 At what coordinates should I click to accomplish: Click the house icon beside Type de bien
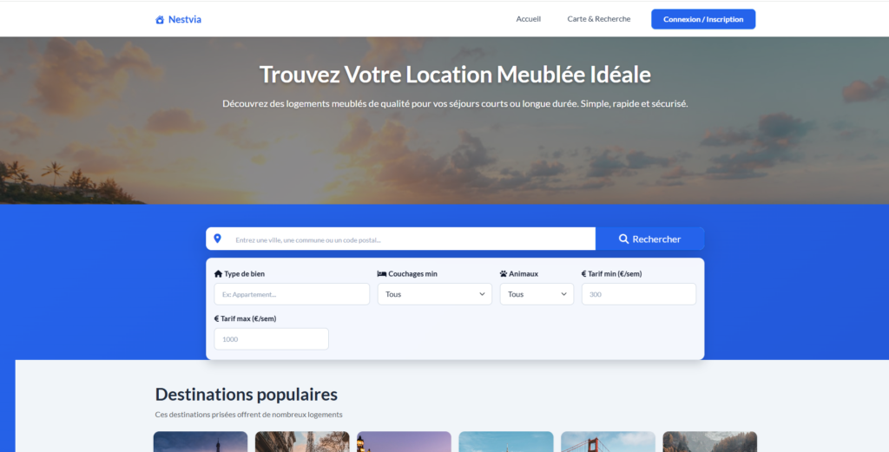click(x=218, y=273)
